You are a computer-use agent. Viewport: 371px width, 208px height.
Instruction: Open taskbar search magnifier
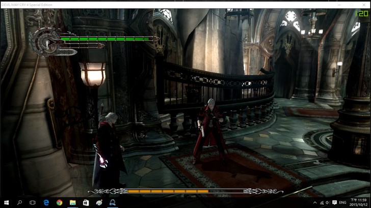(20, 202)
